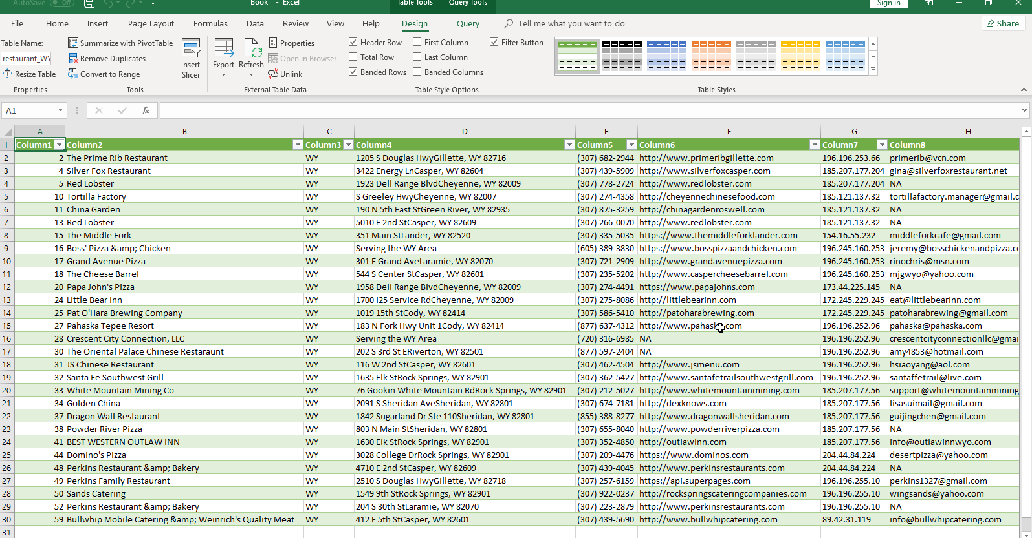
Task: Choose the yellow table style
Action: (x=800, y=56)
